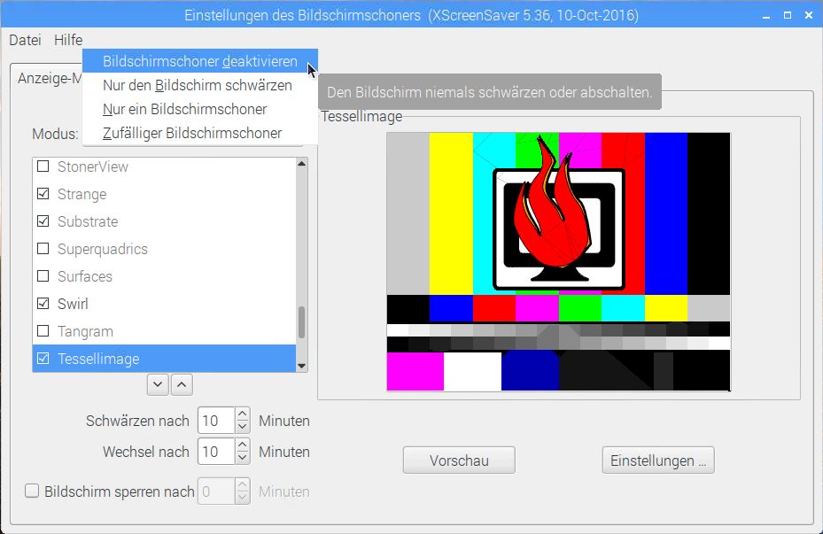
Task: Enable Bildschirm sperren nach checkbox
Action: (32, 491)
